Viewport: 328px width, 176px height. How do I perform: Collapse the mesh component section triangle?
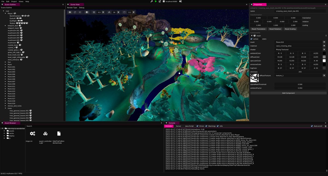point(252,36)
